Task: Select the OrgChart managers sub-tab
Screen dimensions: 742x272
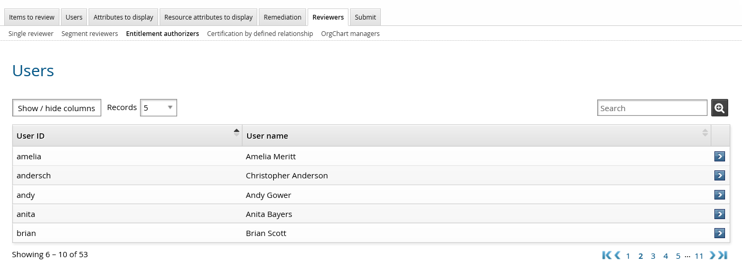Action: (350, 33)
